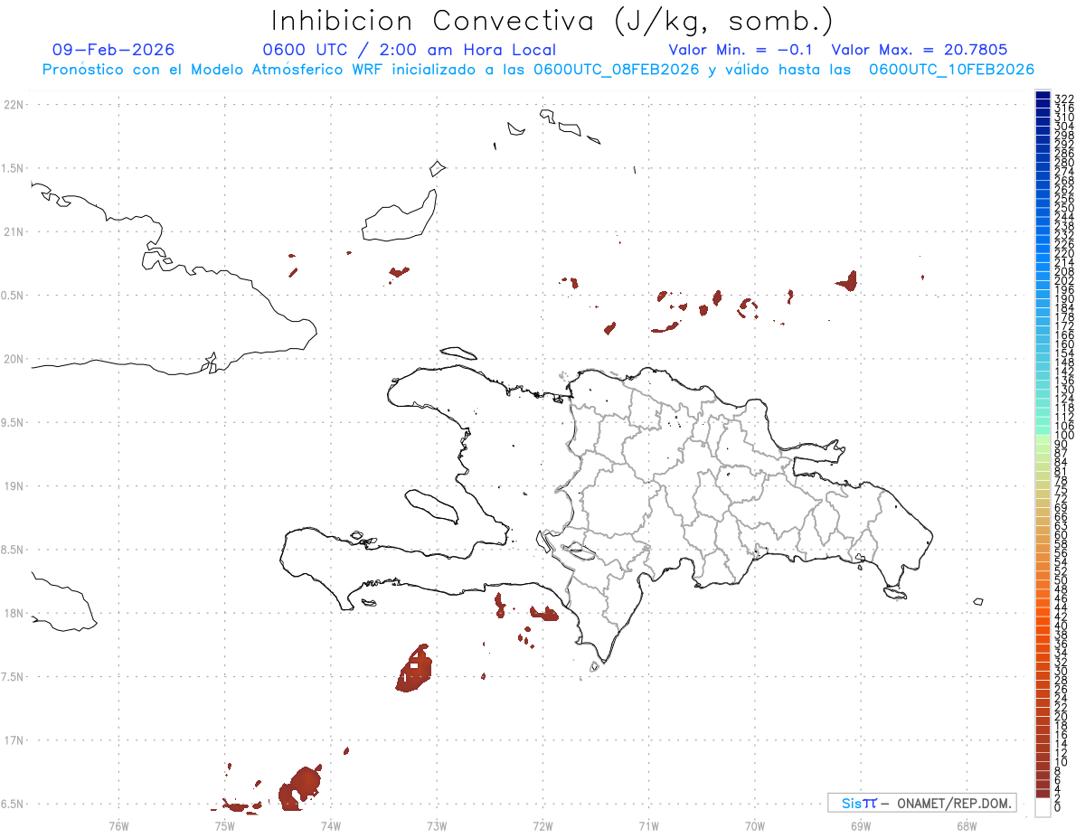1085x838 pixels.
Task: Click the "8.5N" latitude label
Action: (14, 550)
